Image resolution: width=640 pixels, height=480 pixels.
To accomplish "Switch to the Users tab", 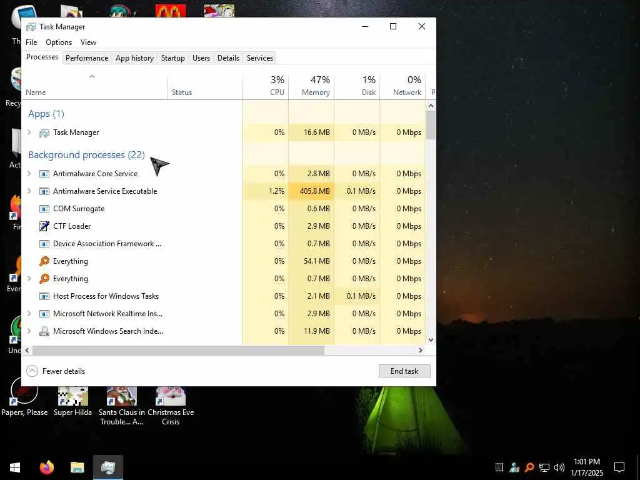I will [201, 58].
